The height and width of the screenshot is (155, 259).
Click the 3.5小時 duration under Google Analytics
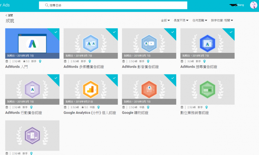(75, 107)
